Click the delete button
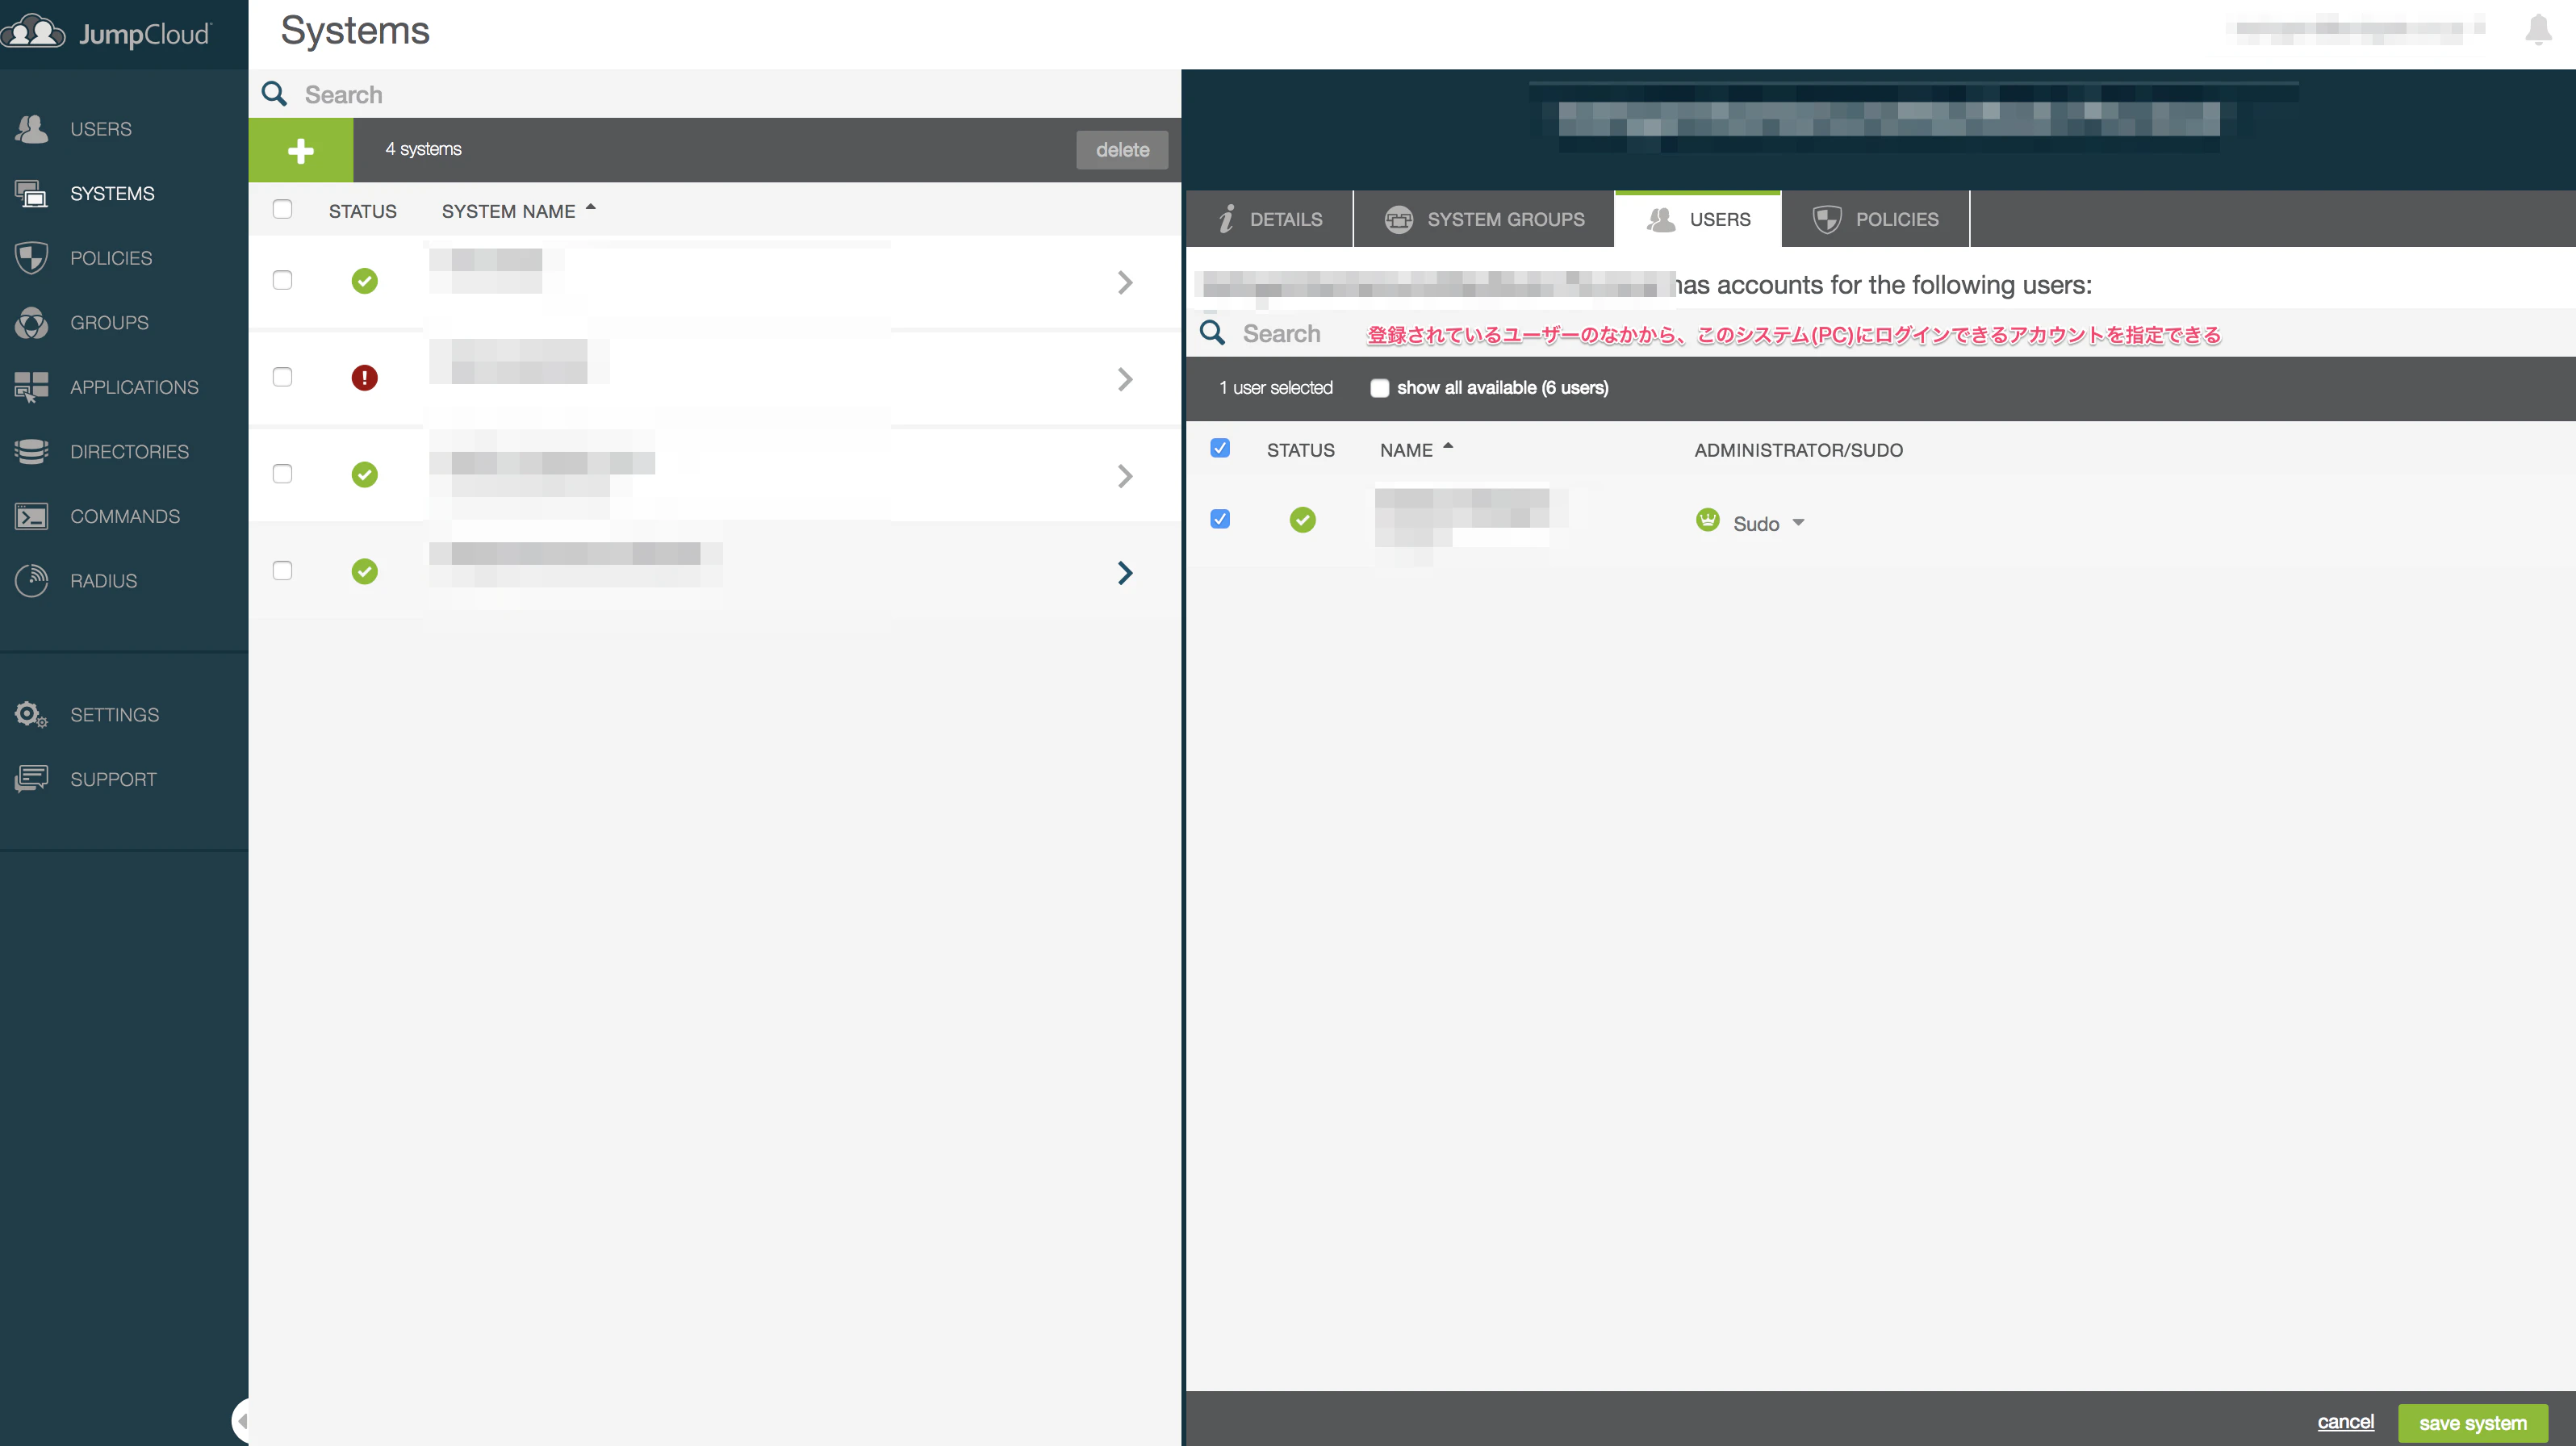The height and width of the screenshot is (1446, 2576). click(x=1122, y=150)
